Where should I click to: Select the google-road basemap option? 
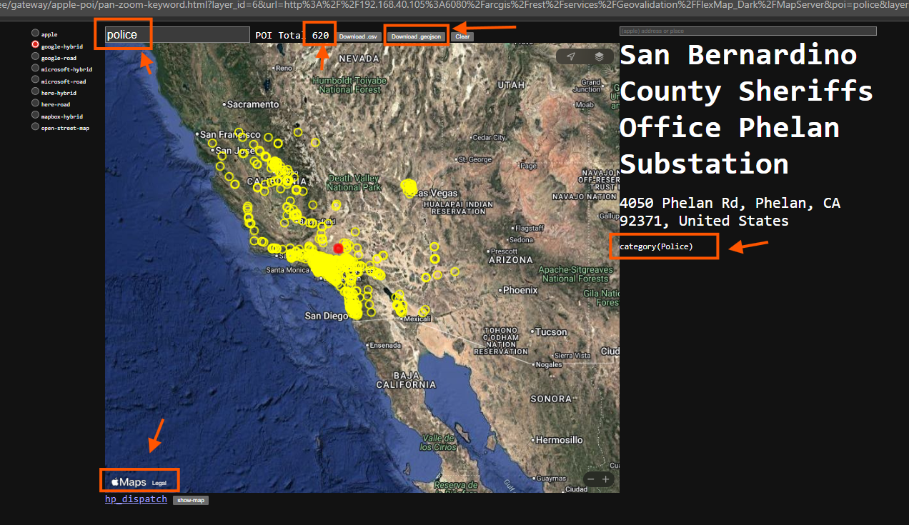click(x=36, y=57)
